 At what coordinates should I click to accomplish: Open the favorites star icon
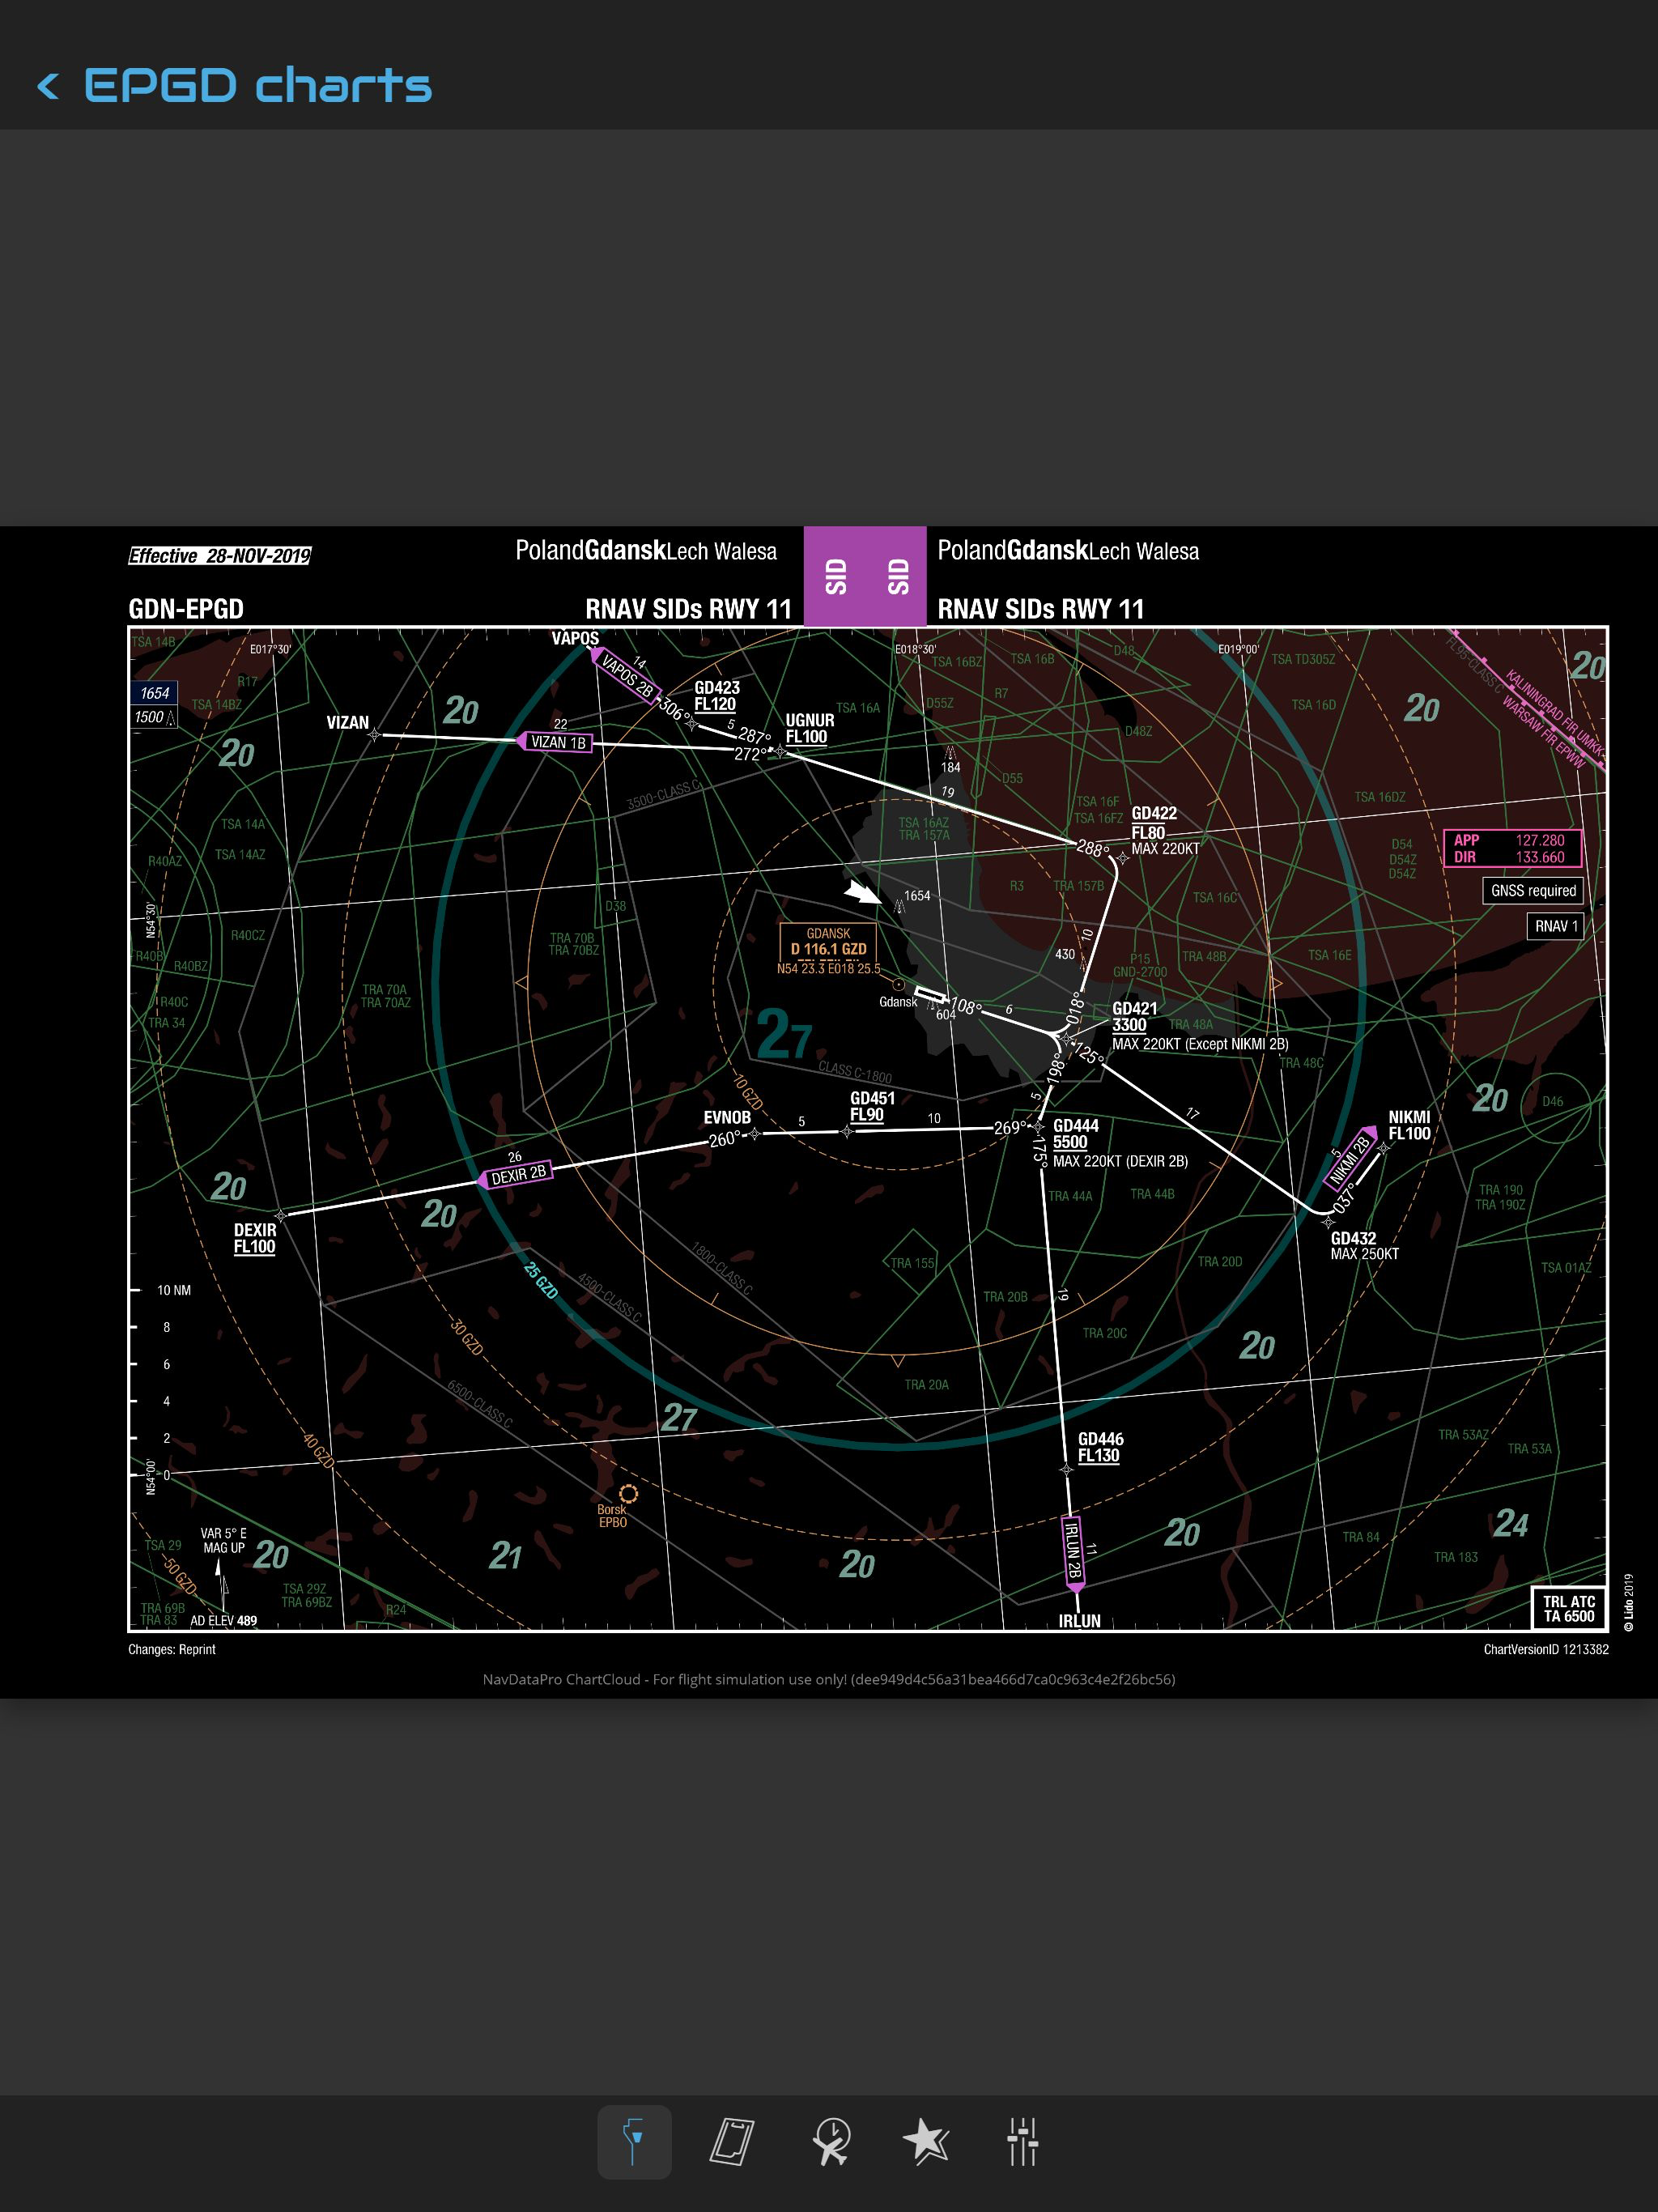pyautogui.click(x=925, y=2142)
